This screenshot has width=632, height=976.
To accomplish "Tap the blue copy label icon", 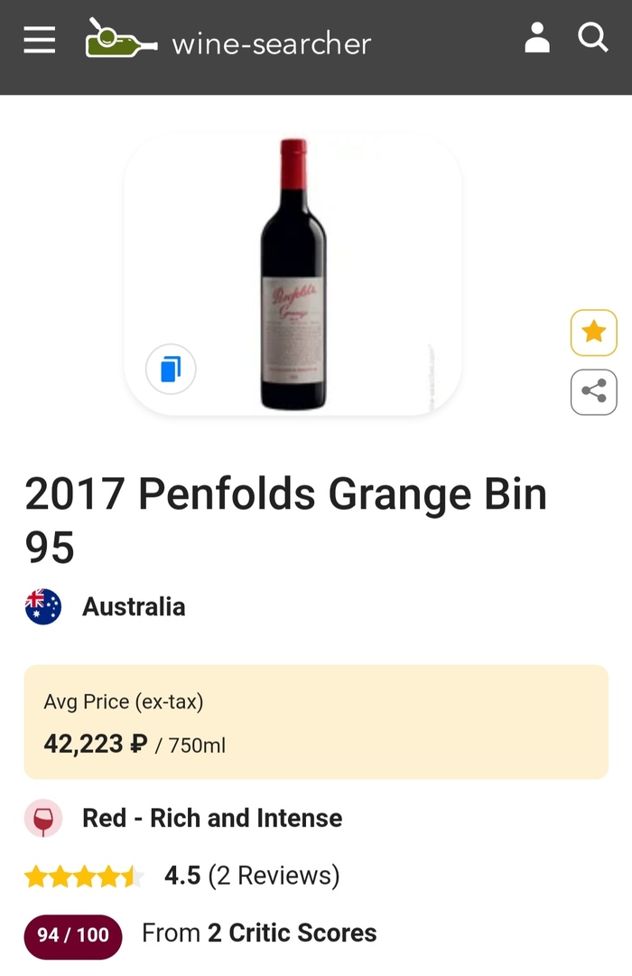I will point(171,370).
